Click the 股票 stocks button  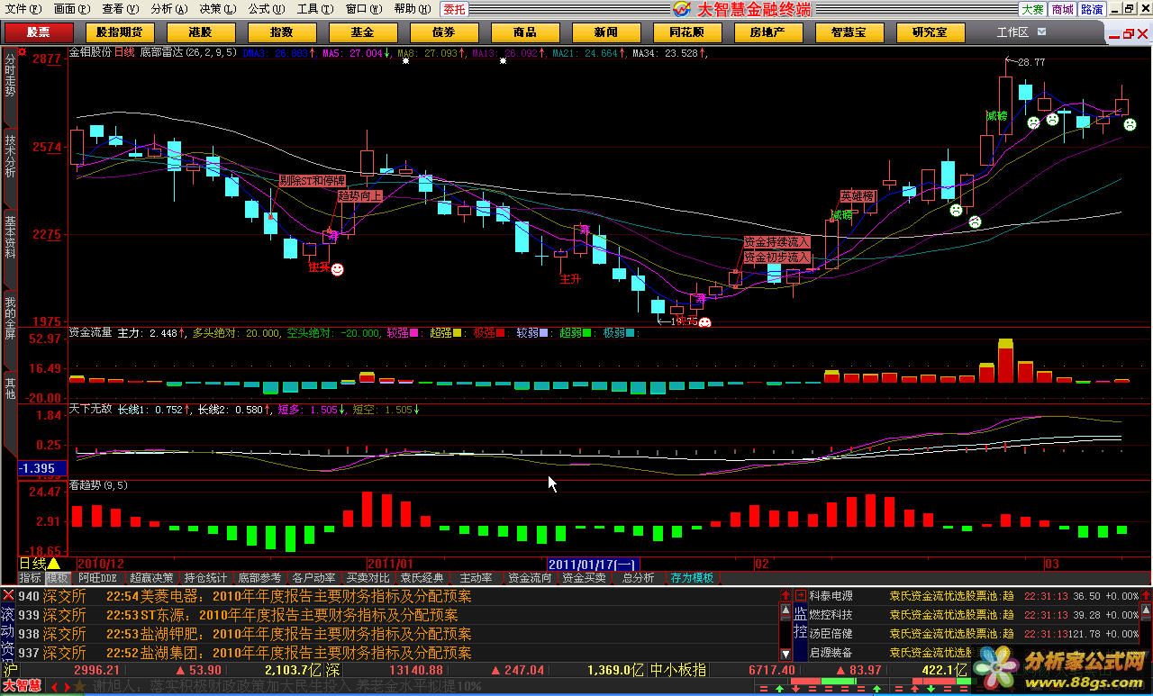pos(38,32)
